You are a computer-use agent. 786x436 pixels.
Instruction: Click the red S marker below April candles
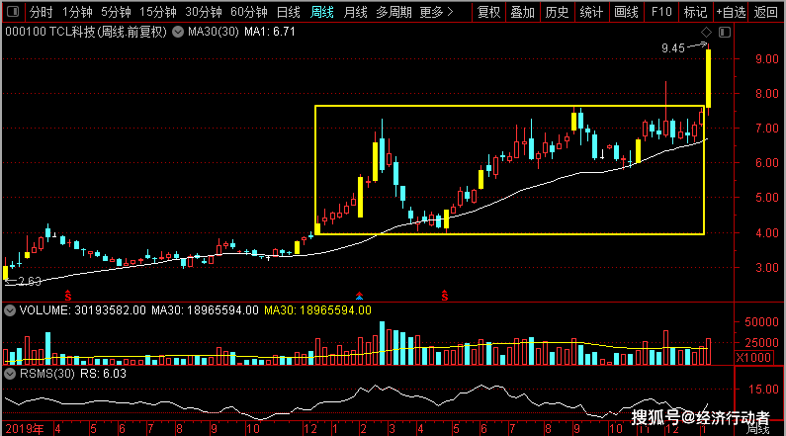coord(67,296)
